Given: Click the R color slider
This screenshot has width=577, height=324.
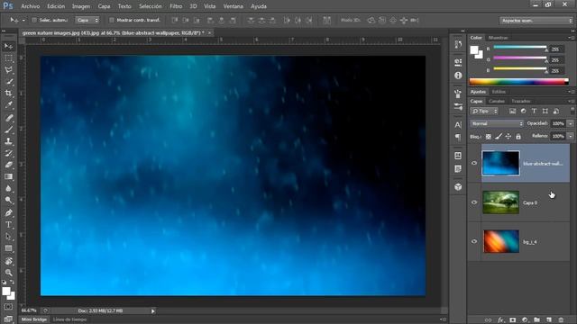Looking at the screenshot, I should pos(520,47).
